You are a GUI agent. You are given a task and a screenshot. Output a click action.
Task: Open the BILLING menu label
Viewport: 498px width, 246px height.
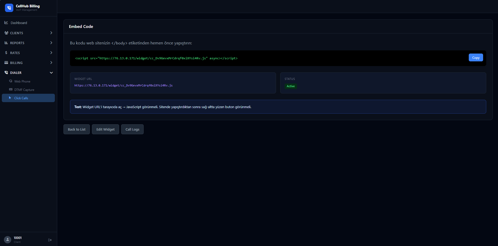point(16,63)
